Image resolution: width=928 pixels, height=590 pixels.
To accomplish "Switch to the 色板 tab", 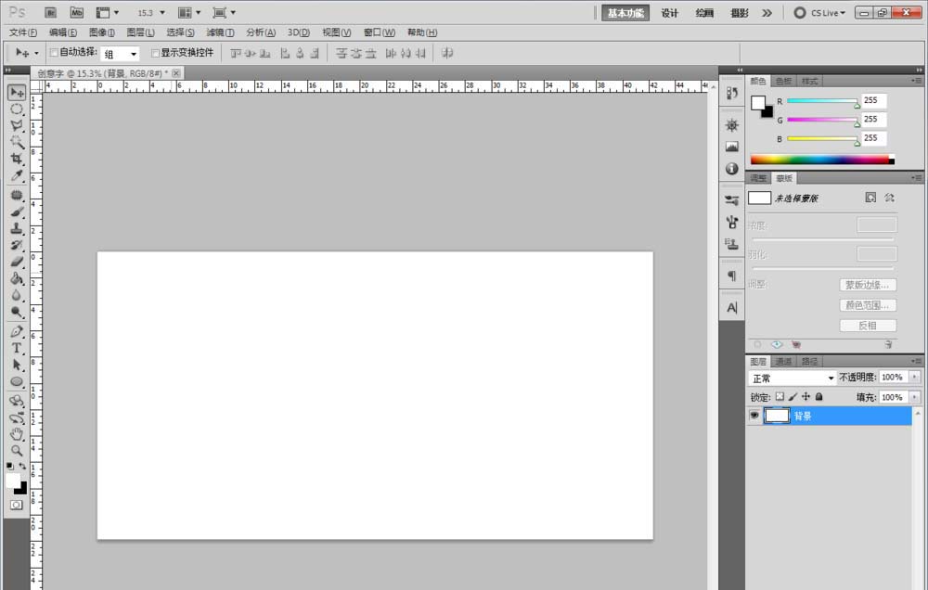I will [x=783, y=81].
